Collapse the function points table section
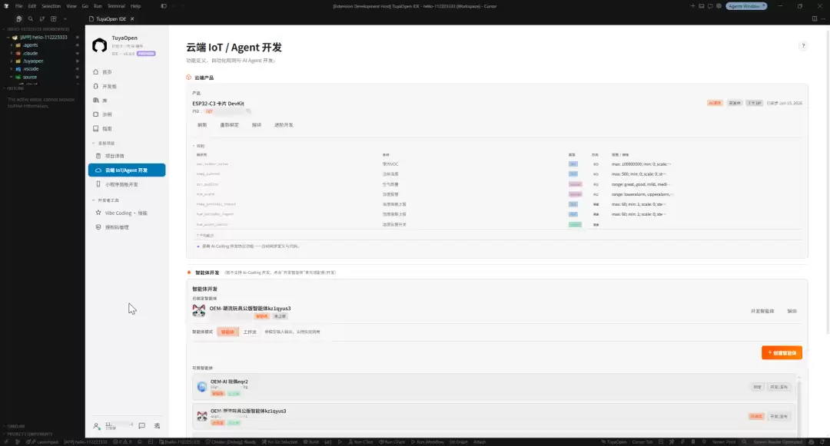This screenshot has width=830, height=446. tap(194, 146)
